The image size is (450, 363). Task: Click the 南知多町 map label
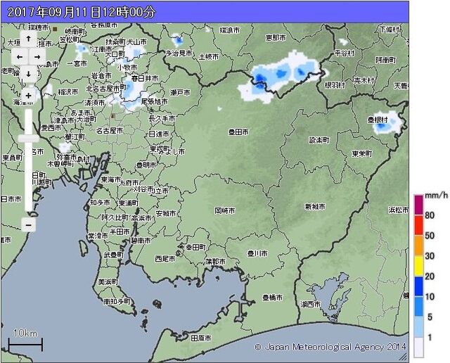[x=117, y=302]
